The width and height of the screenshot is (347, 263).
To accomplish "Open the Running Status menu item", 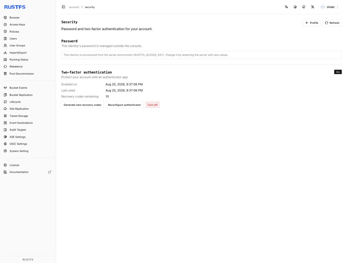I will [28, 59].
